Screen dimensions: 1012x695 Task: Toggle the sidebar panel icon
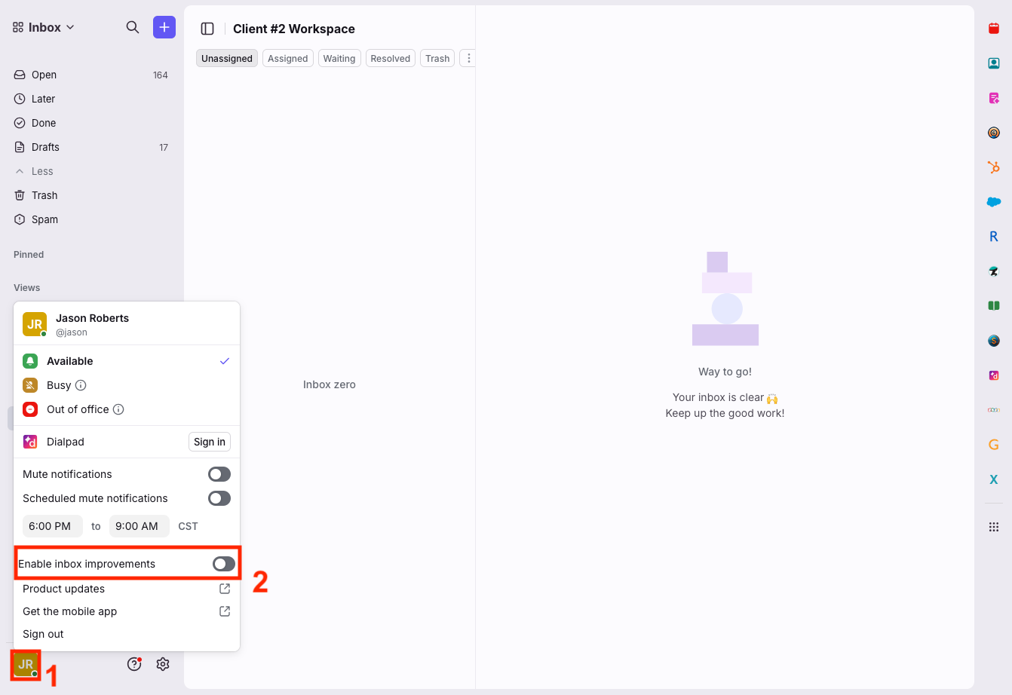tap(207, 29)
